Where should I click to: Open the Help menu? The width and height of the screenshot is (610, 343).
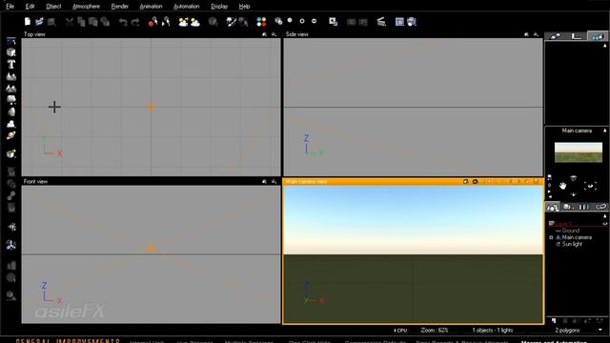(244, 7)
